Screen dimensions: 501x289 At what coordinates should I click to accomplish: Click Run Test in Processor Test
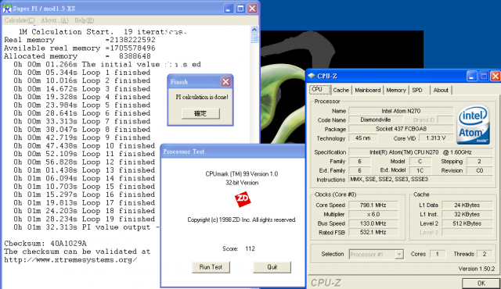[x=211, y=267]
